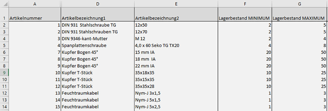
Task: Select the cell with 4,0 x 60 Seko TG TX20
Action: 176,46
